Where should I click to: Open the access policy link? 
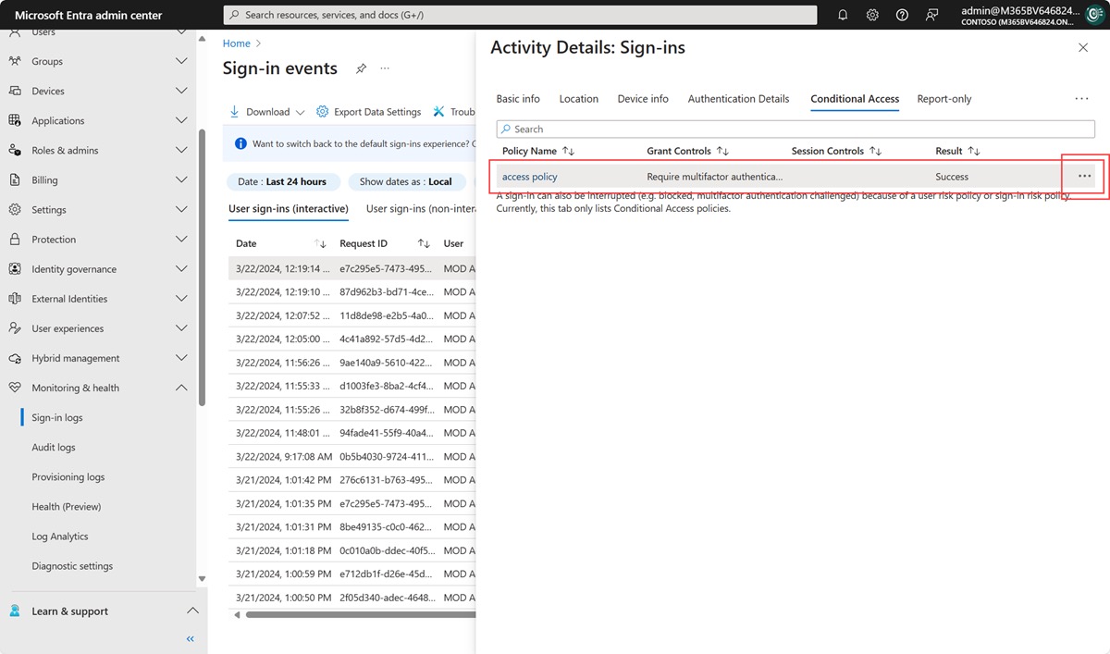(530, 177)
